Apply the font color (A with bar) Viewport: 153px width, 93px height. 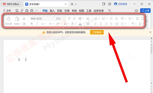(x=80, y=24)
